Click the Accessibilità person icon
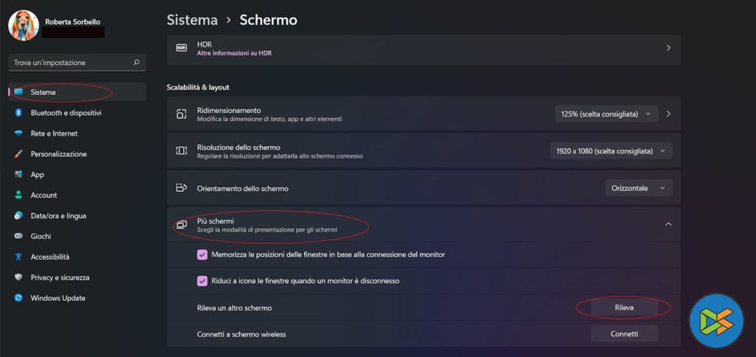The width and height of the screenshot is (756, 357). pyautogui.click(x=18, y=257)
